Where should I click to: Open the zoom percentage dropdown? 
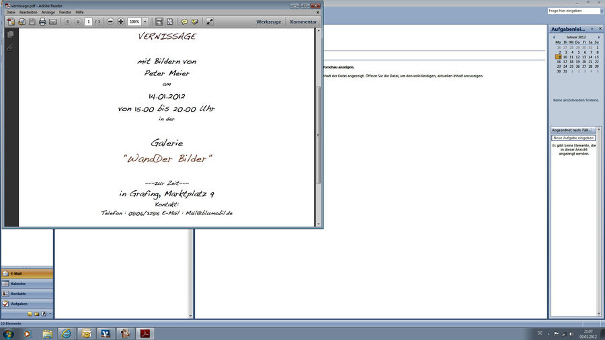[145, 22]
